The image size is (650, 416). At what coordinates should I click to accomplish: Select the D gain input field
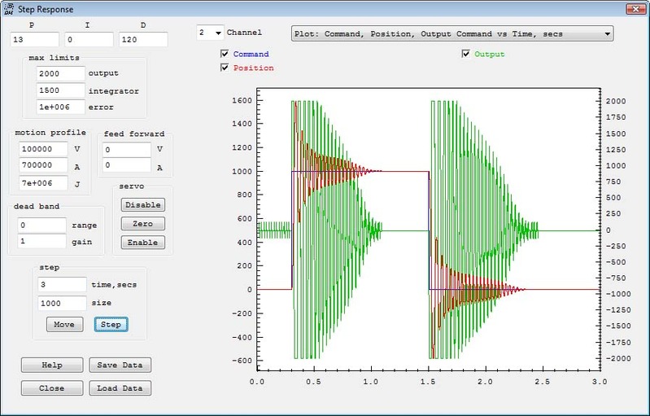(x=142, y=40)
